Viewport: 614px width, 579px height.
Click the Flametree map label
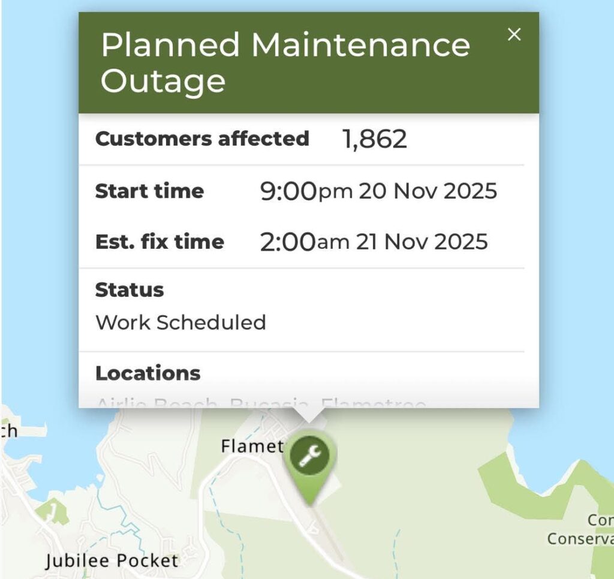(252, 446)
